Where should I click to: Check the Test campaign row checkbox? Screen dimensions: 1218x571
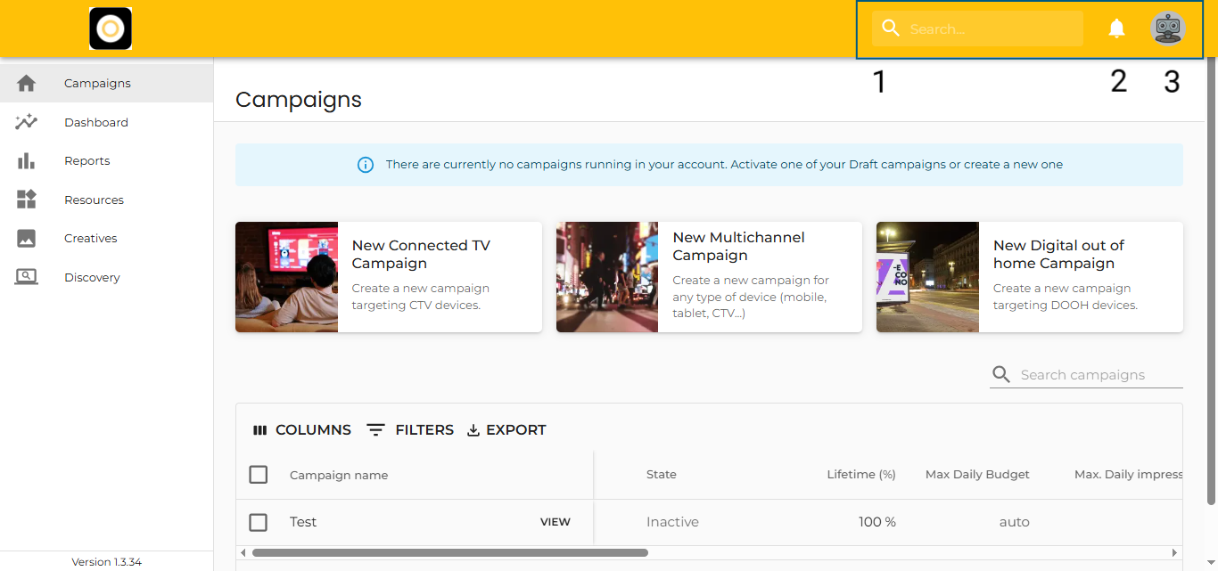point(259,522)
